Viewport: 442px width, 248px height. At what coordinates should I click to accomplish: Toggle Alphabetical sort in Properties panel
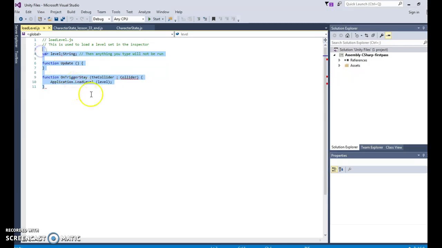341,169
